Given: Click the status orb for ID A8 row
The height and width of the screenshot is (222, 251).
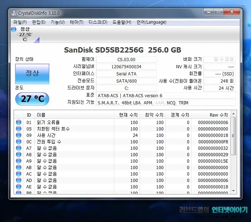Looking at the screenshot, I should [x=19, y=154].
